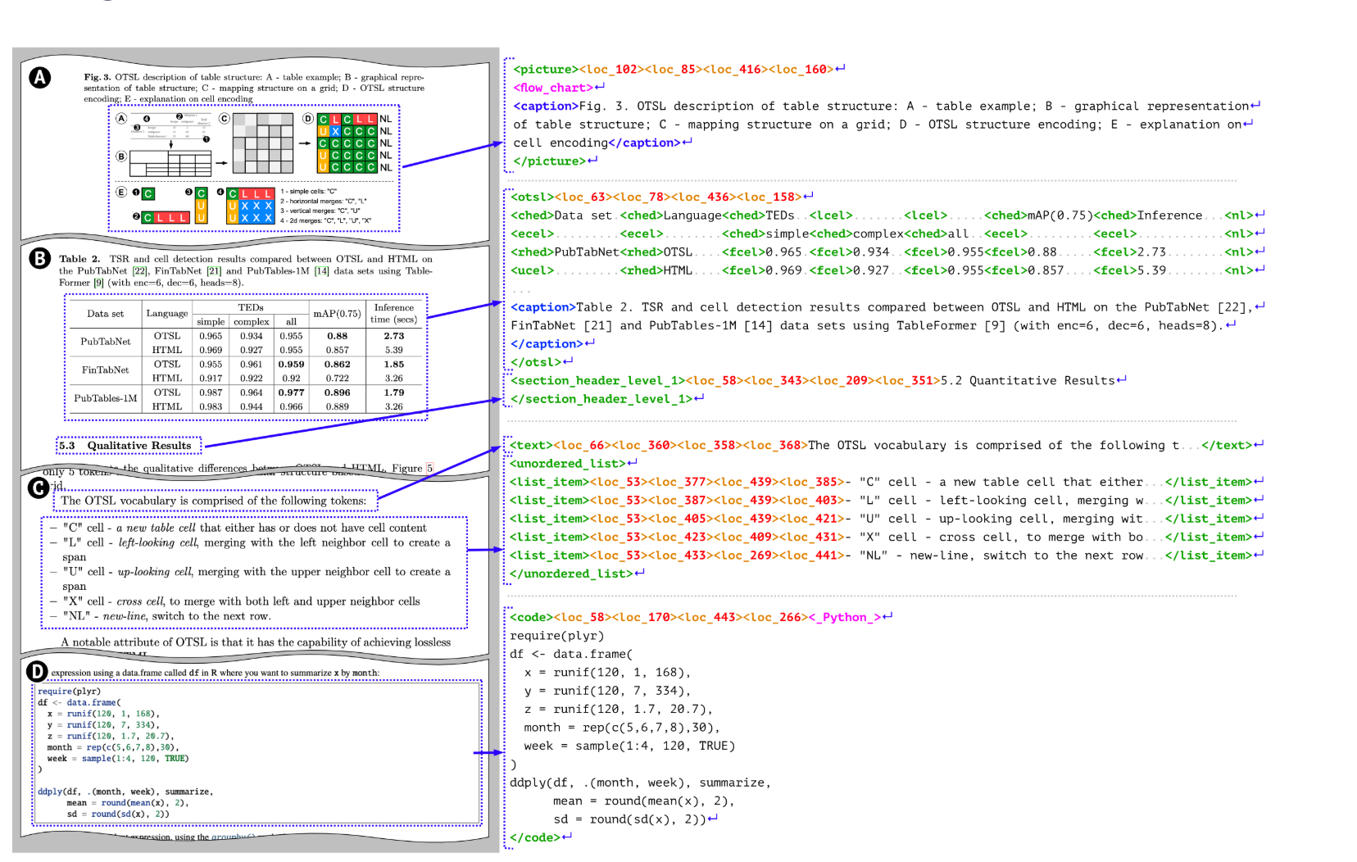Viewport: 1357px width, 862px height.
Task: Click the "5.3 Qualitative Results" section heading
Action: (x=129, y=446)
